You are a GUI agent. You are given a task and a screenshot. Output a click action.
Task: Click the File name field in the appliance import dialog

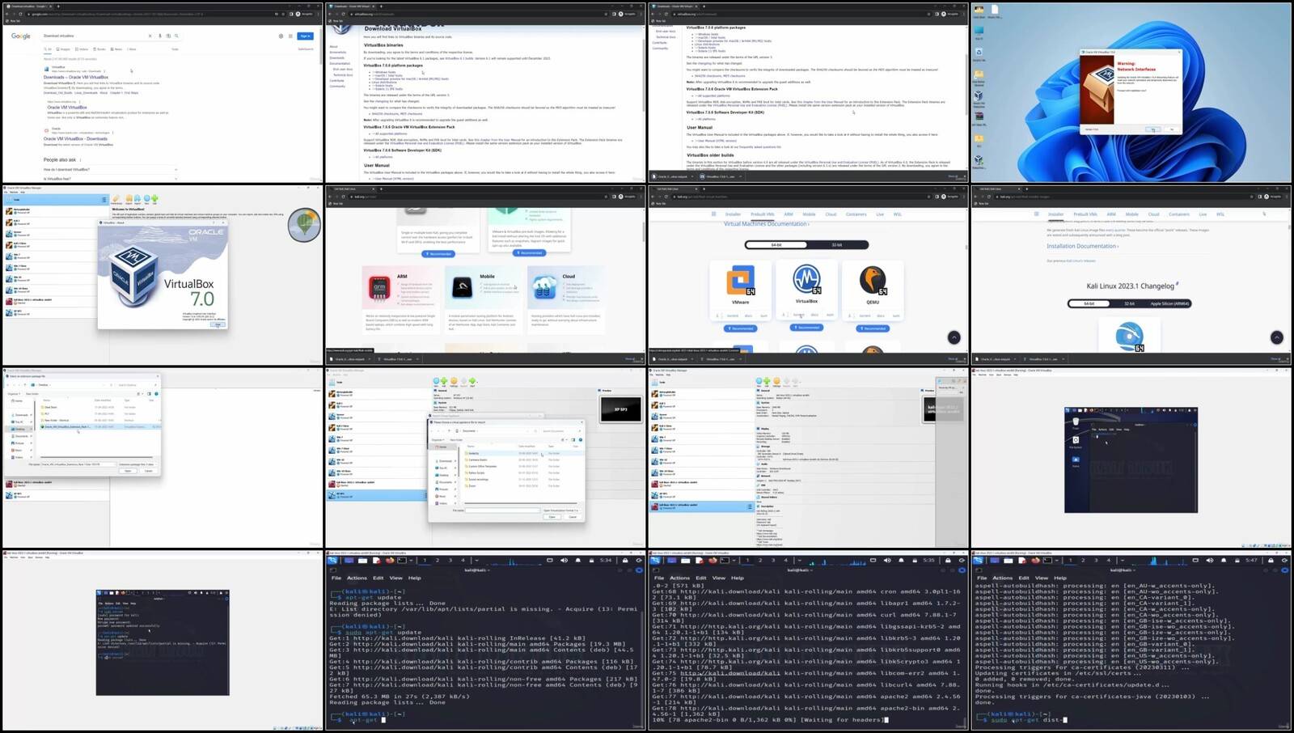[502, 511]
